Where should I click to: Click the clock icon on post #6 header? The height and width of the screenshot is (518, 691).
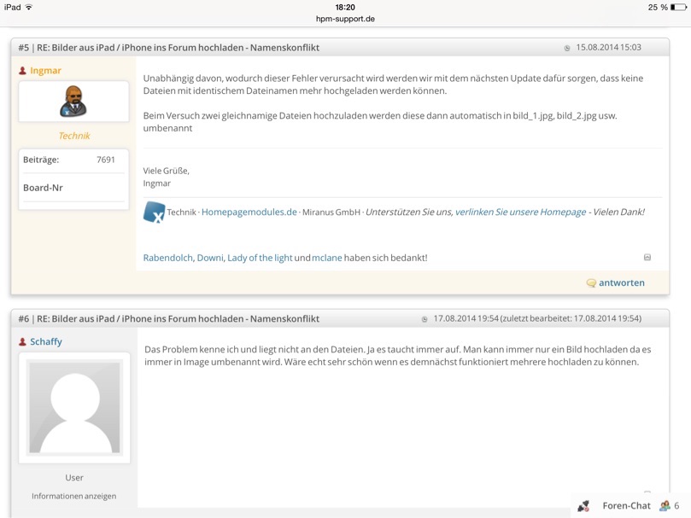pos(425,319)
